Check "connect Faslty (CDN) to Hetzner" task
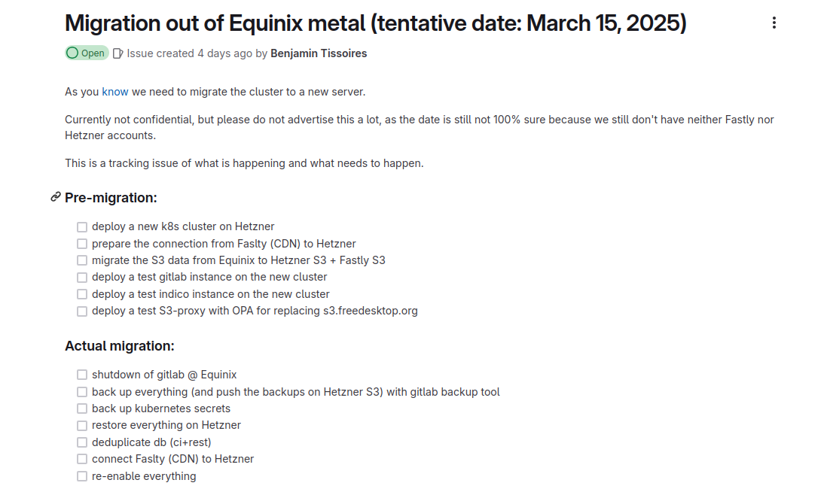 click(82, 459)
